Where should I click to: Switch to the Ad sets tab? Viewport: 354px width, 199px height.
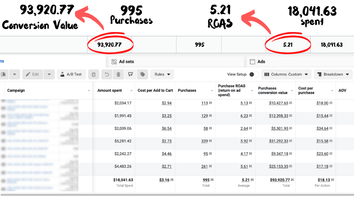(x=127, y=62)
